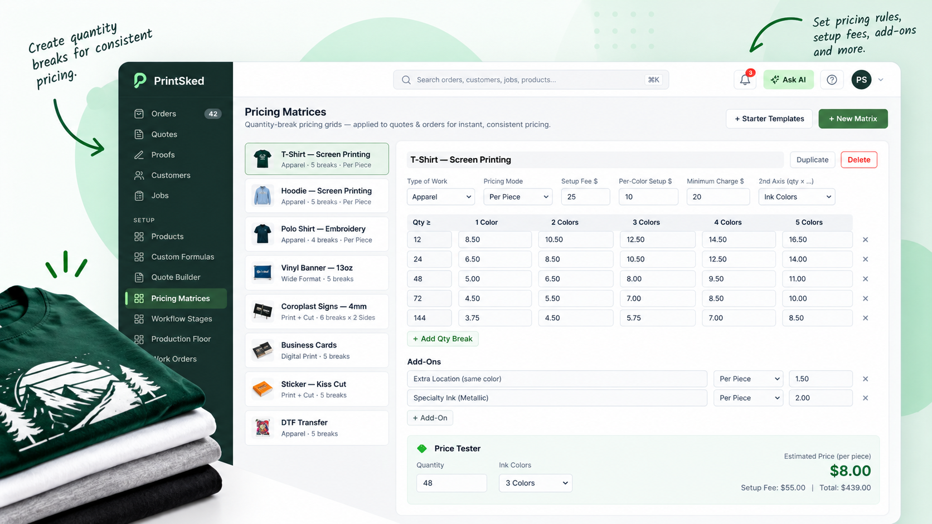
Task: Select the DTF Transfer thumbnail
Action: (263, 427)
